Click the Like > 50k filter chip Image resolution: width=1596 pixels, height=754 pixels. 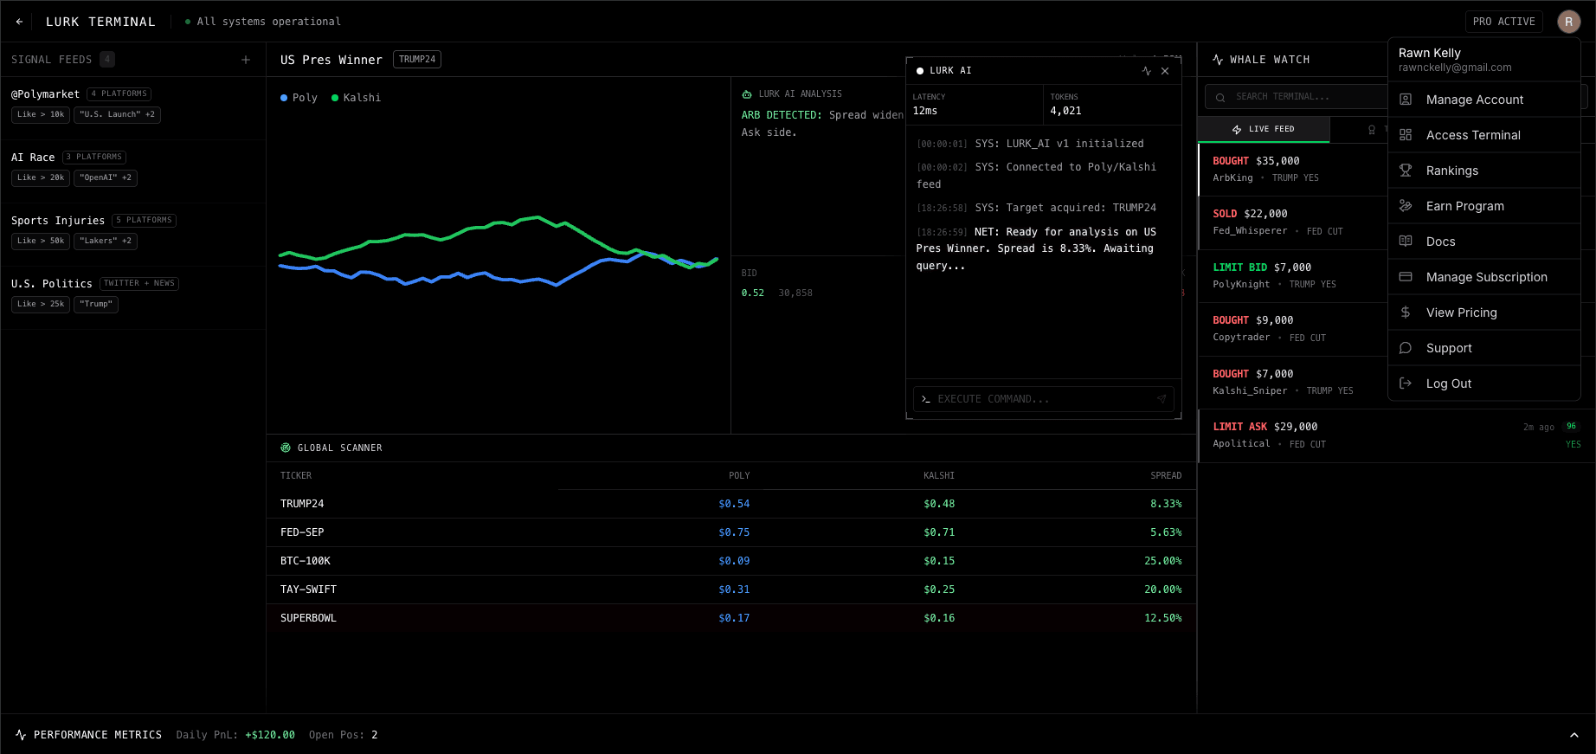pyautogui.click(x=41, y=241)
